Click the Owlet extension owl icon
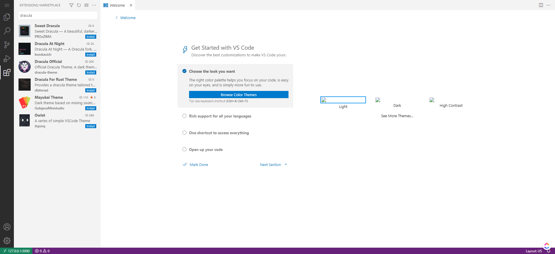 (x=25, y=120)
